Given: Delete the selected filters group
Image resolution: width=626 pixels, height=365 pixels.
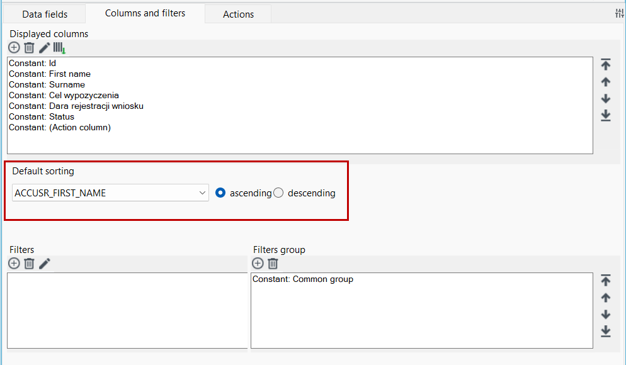Looking at the screenshot, I should point(273,264).
